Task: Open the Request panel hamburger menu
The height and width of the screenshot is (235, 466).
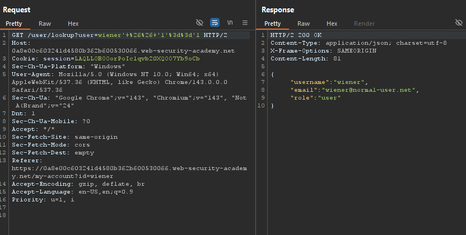Action: [245, 22]
